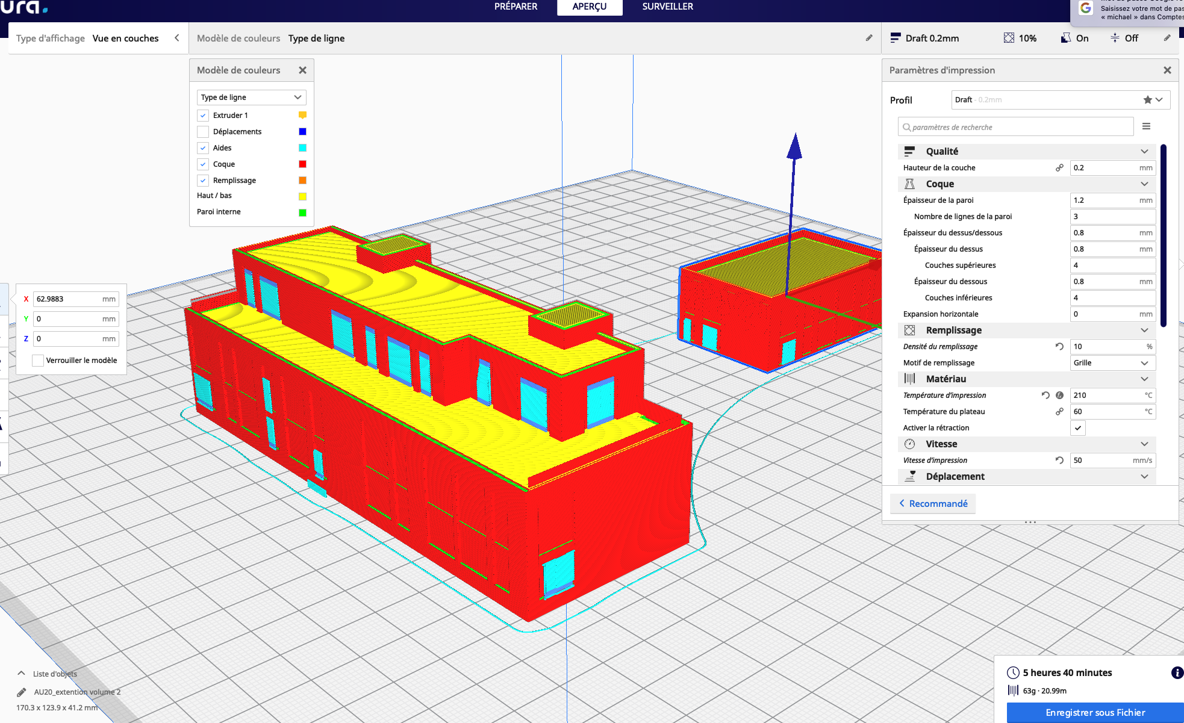Viewport: 1184px width, 723px height.
Task: Switch to the PRÉPARER tab
Action: click(x=516, y=7)
